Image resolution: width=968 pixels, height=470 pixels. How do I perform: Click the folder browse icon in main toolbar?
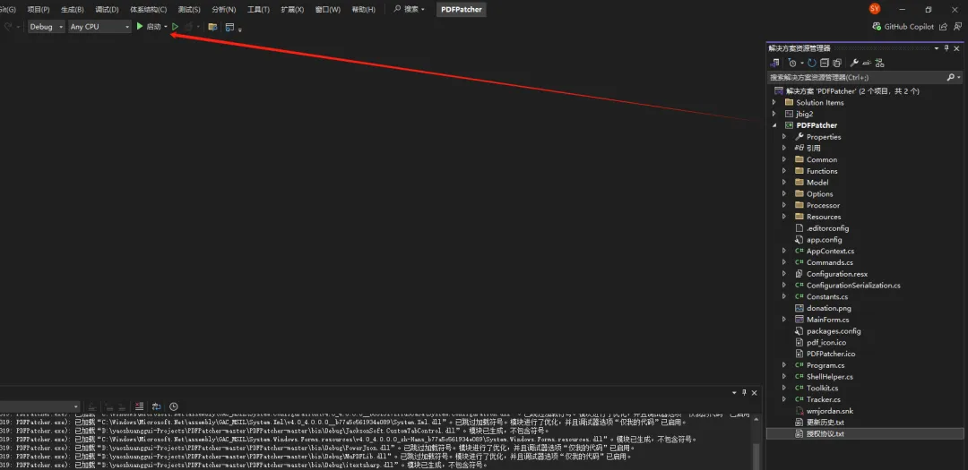[212, 27]
